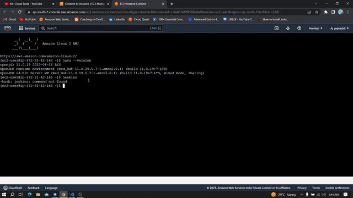Click the Feedback footer link
This screenshot has width=353, height=198.
[x=34, y=188]
